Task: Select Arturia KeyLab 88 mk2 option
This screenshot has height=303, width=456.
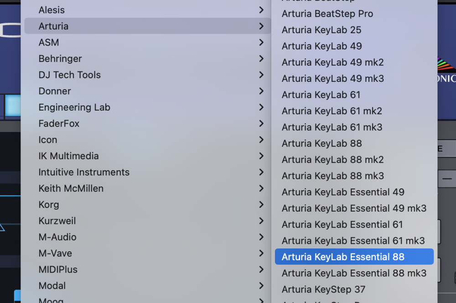Action: 333,160
